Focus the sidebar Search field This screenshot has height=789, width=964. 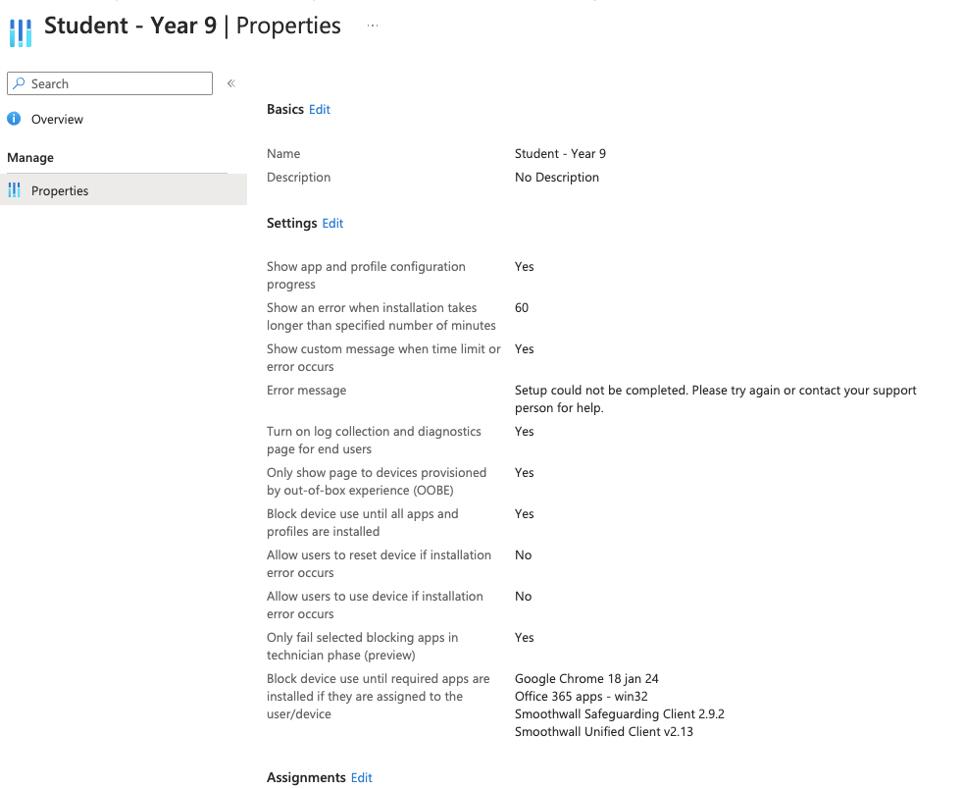[x=118, y=84]
